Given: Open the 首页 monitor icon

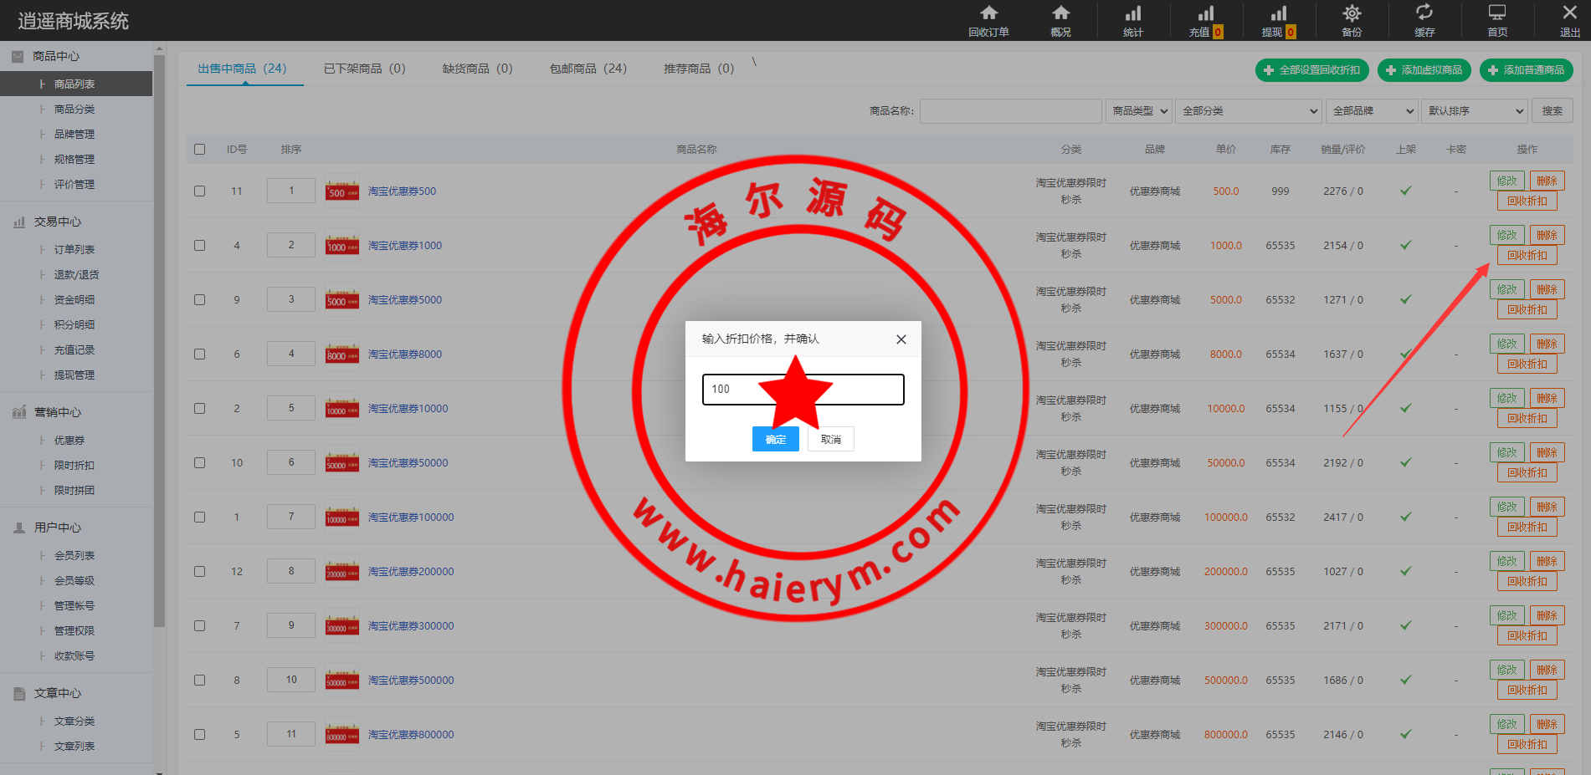Looking at the screenshot, I should (x=1496, y=13).
